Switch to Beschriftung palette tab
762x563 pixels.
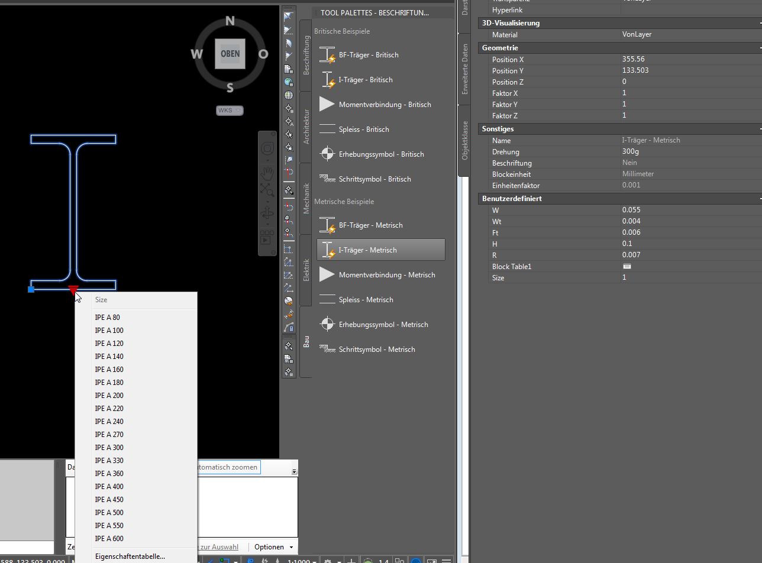click(306, 55)
